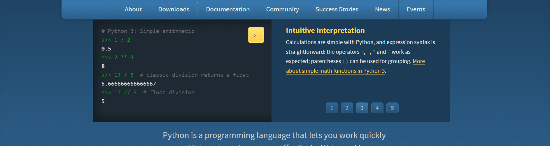Open the About menu
This screenshot has width=550, height=146.
tap(133, 9)
